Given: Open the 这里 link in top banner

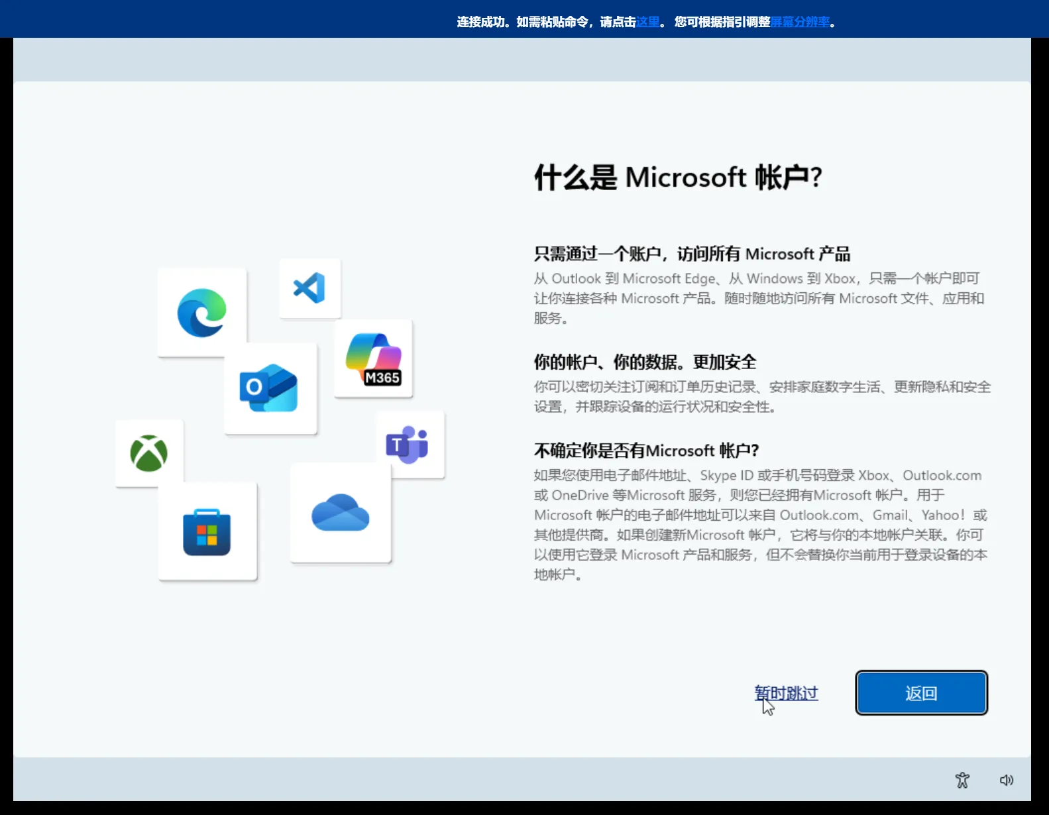Looking at the screenshot, I should coord(648,22).
